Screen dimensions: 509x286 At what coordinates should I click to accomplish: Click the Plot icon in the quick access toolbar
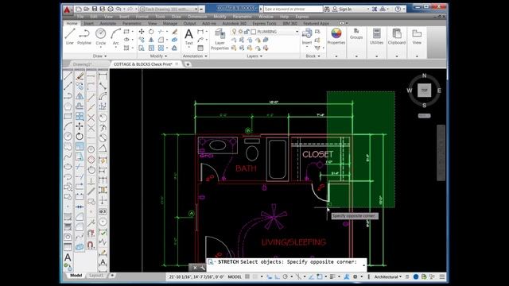point(111,9)
